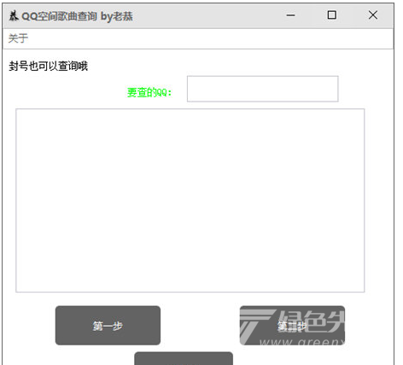The height and width of the screenshot is (365, 403).
Task: Click empty menu bar space beside 关于
Action: coord(211,38)
